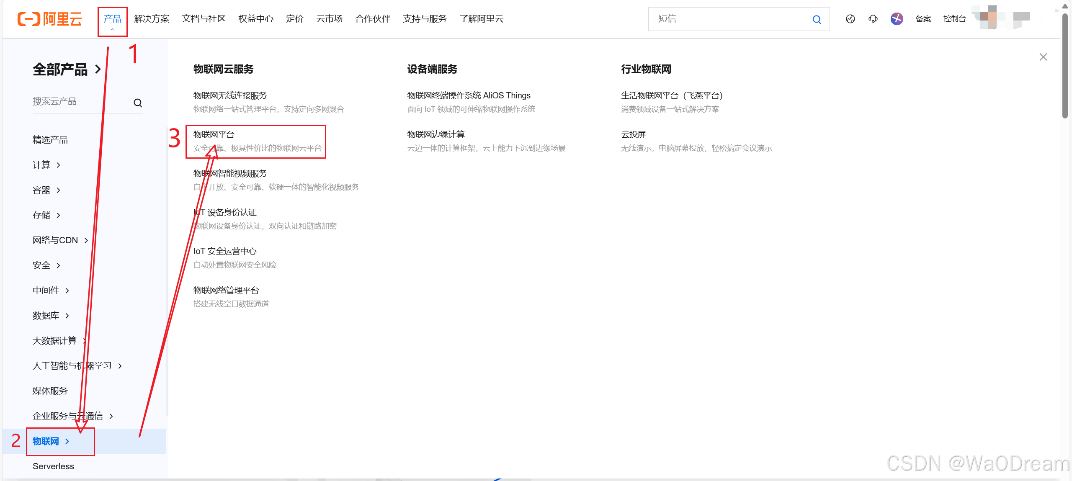Select 媒体服务 in sidebar
This screenshot has height=481, width=1072.
pyautogui.click(x=50, y=391)
